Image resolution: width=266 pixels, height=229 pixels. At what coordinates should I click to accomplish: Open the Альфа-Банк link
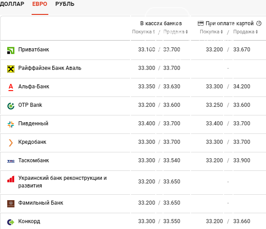[x=33, y=87]
